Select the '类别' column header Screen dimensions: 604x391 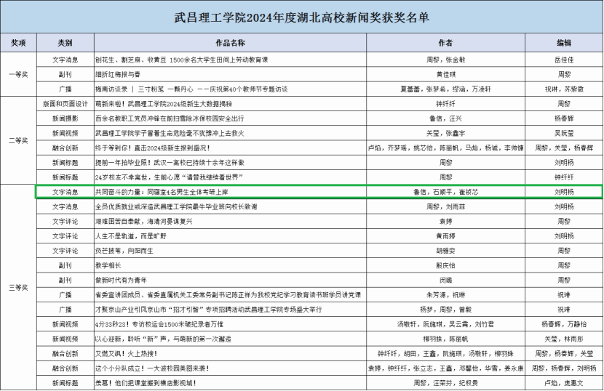[65, 43]
